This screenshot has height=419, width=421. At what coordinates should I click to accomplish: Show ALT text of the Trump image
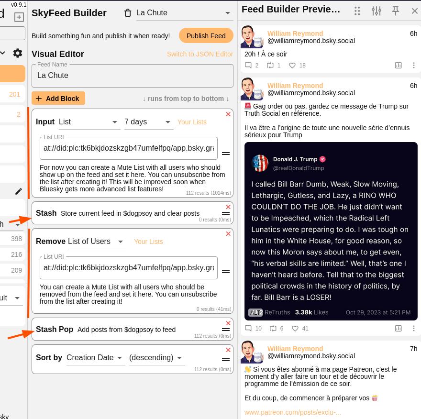click(255, 312)
